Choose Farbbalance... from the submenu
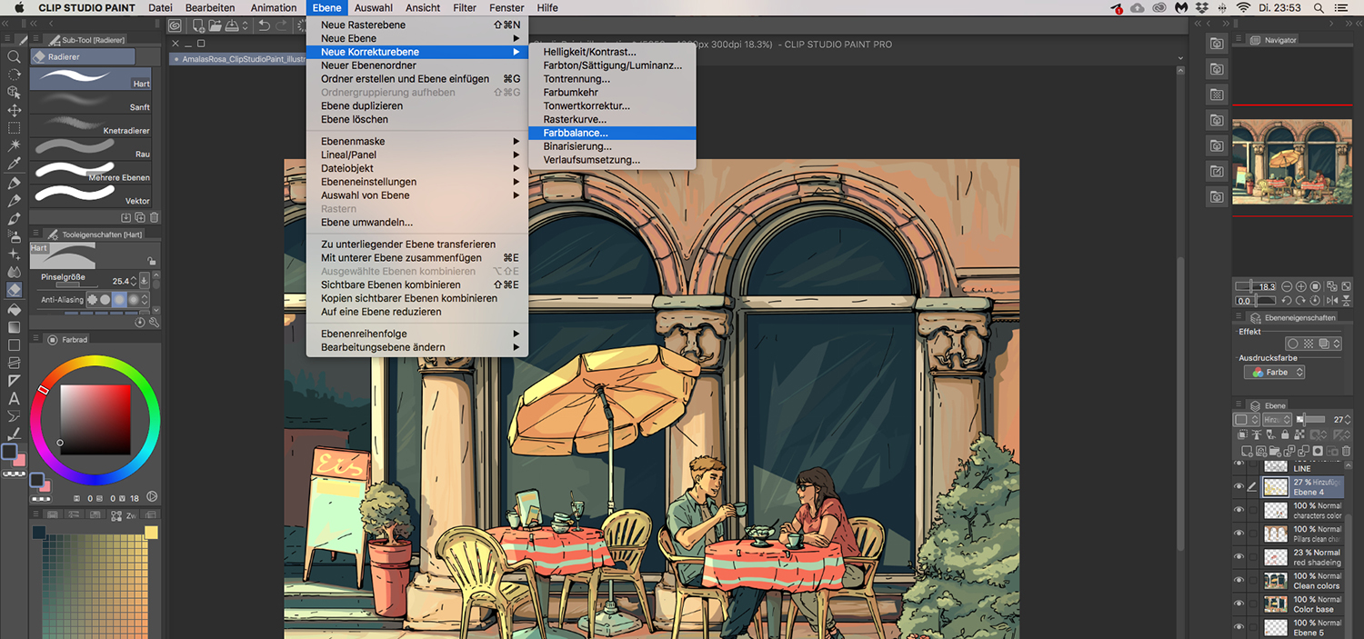 point(576,133)
